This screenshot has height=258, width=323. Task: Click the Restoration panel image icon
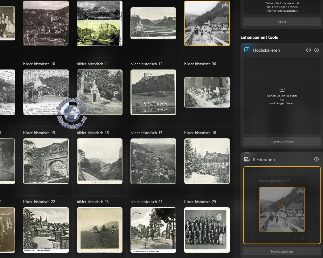pyautogui.click(x=247, y=159)
